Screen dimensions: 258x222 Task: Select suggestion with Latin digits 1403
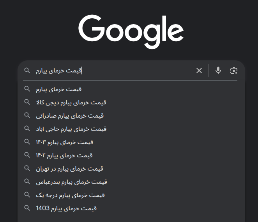pos(130,208)
